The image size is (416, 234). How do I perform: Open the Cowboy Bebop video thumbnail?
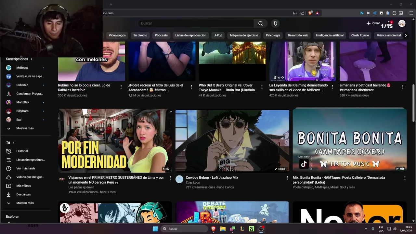(232, 140)
